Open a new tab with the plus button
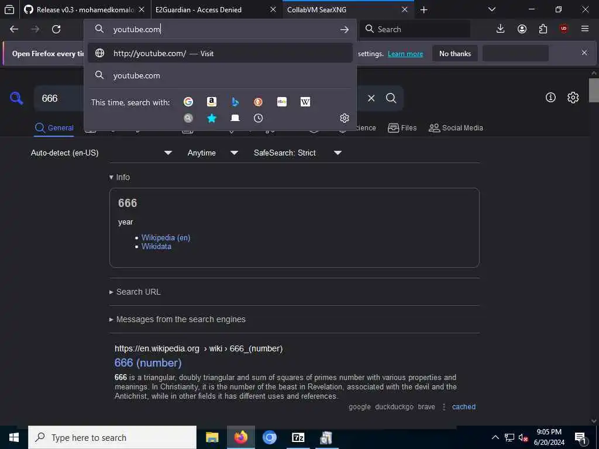Viewport: 599px width, 449px height. (x=424, y=10)
